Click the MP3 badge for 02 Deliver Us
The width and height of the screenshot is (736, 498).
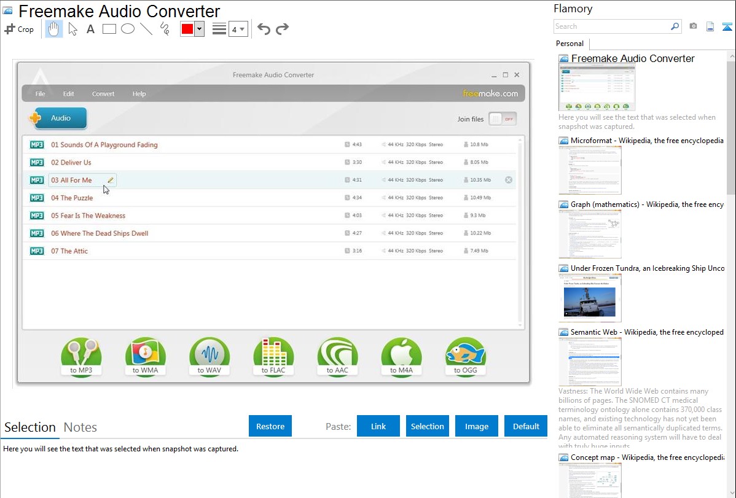tap(37, 162)
